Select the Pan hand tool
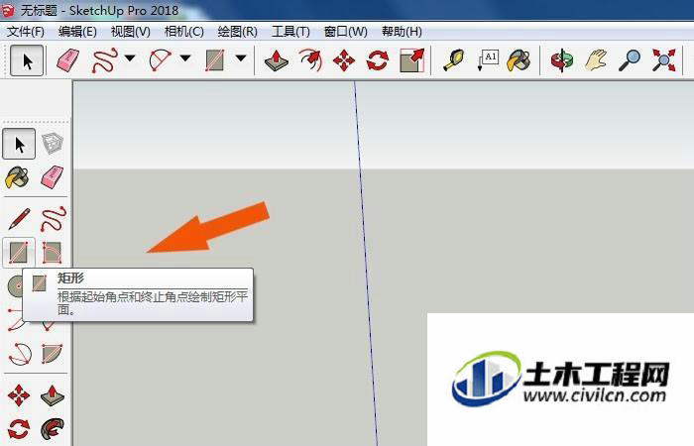Screen dimensions: 694x446 pos(596,60)
